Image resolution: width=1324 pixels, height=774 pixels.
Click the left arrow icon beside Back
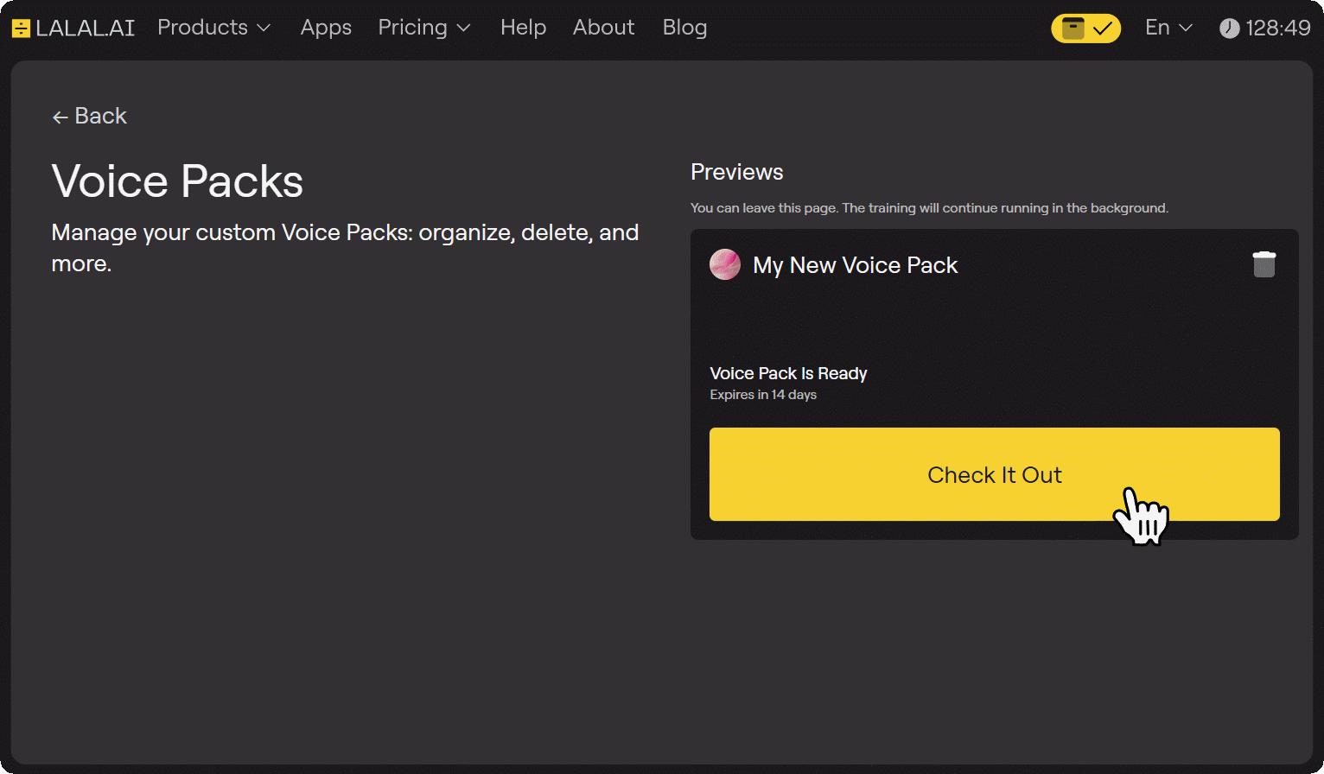click(x=60, y=117)
